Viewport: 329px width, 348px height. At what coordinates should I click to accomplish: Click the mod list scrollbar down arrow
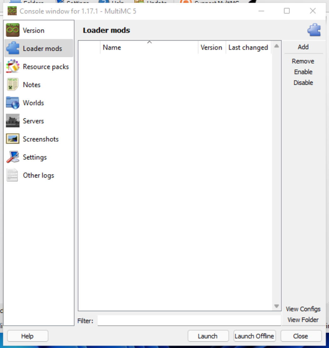click(276, 306)
